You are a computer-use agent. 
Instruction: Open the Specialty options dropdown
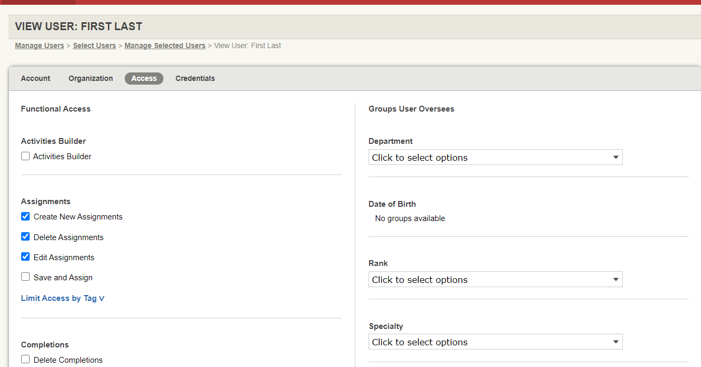point(495,342)
